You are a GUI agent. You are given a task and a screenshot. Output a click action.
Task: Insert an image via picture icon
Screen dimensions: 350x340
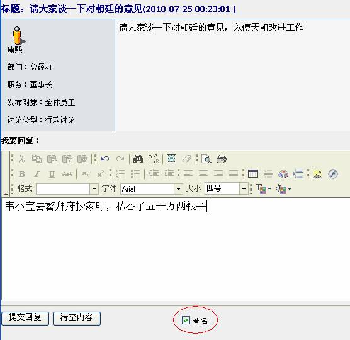pyautogui.click(x=317, y=174)
